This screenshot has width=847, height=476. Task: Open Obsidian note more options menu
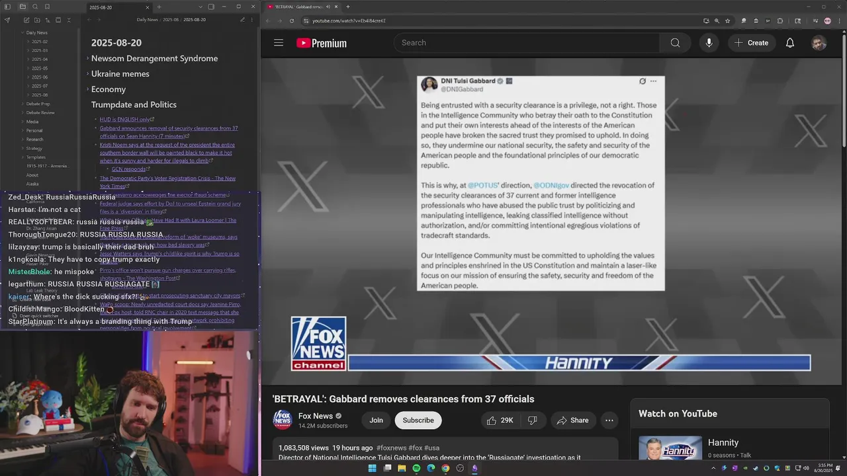click(x=252, y=20)
